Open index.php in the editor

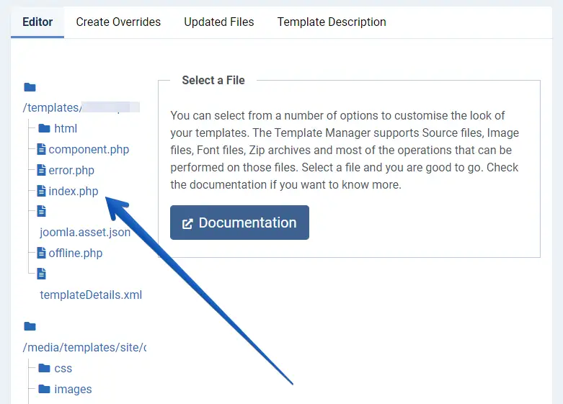74,191
